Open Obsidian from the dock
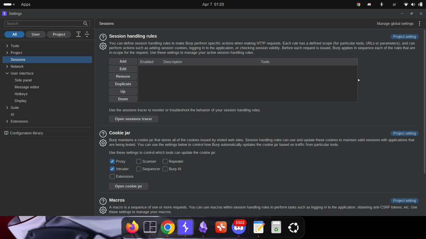Screen dimensions: 426x239 point(203,227)
